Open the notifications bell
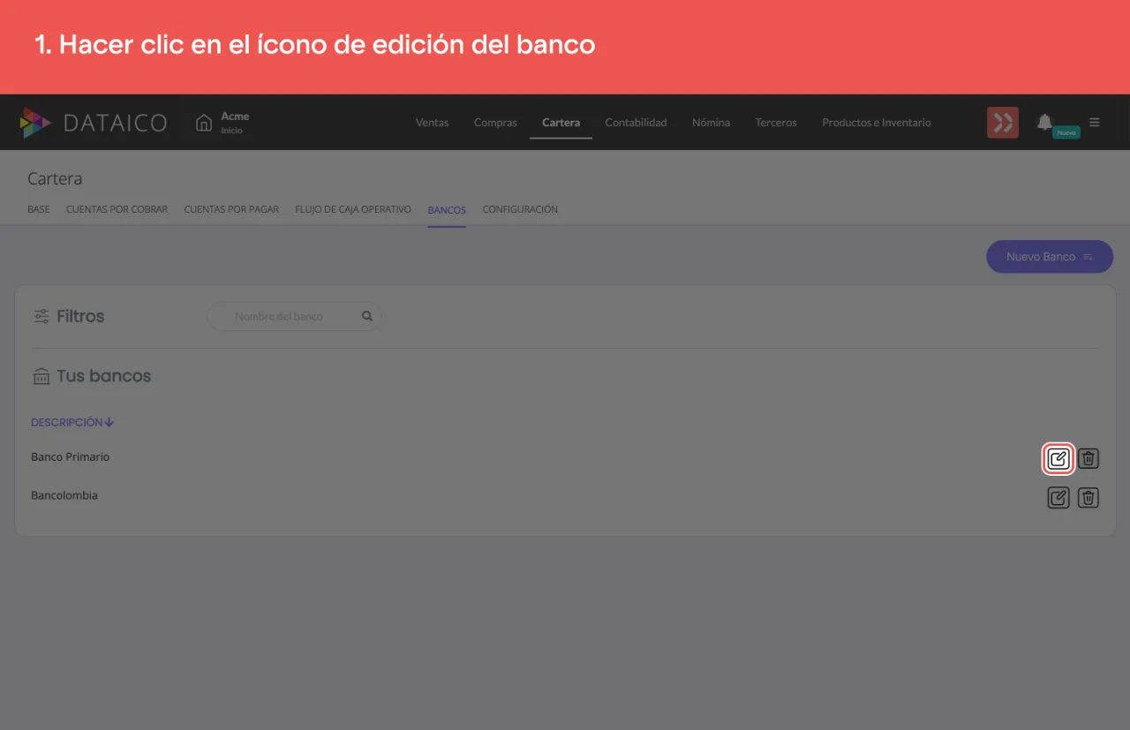The width and height of the screenshot is (1130, 730). pyautogui.click(x=1044, y=122)
